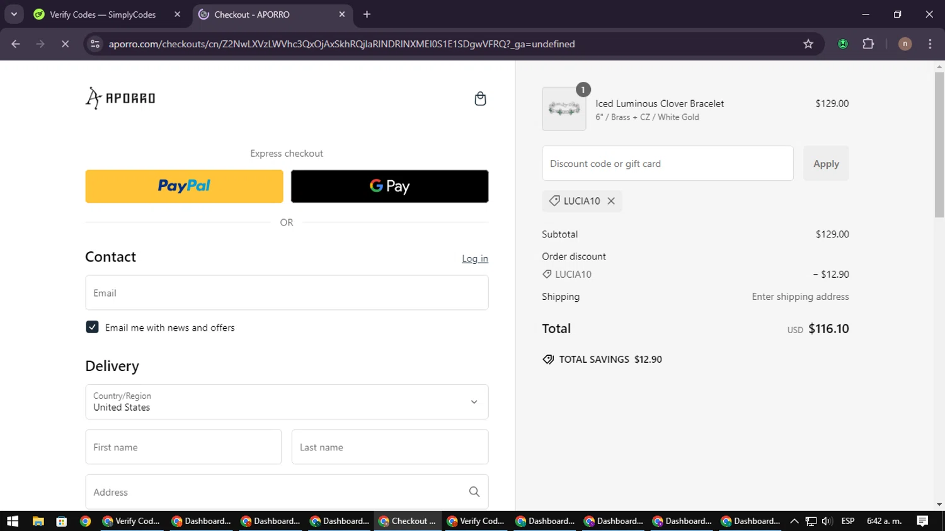Open the notification center icon
This screenshot has height=531, width=945.
pos(922,521)
